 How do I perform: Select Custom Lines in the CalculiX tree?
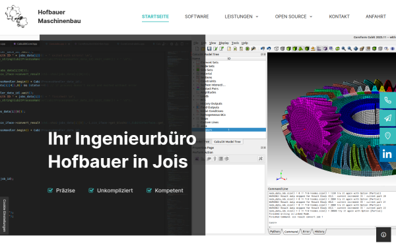tap(209, 123)
